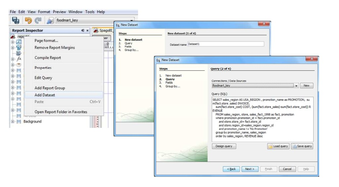
Task: Open the Tools menu
Action: [90, 12]
